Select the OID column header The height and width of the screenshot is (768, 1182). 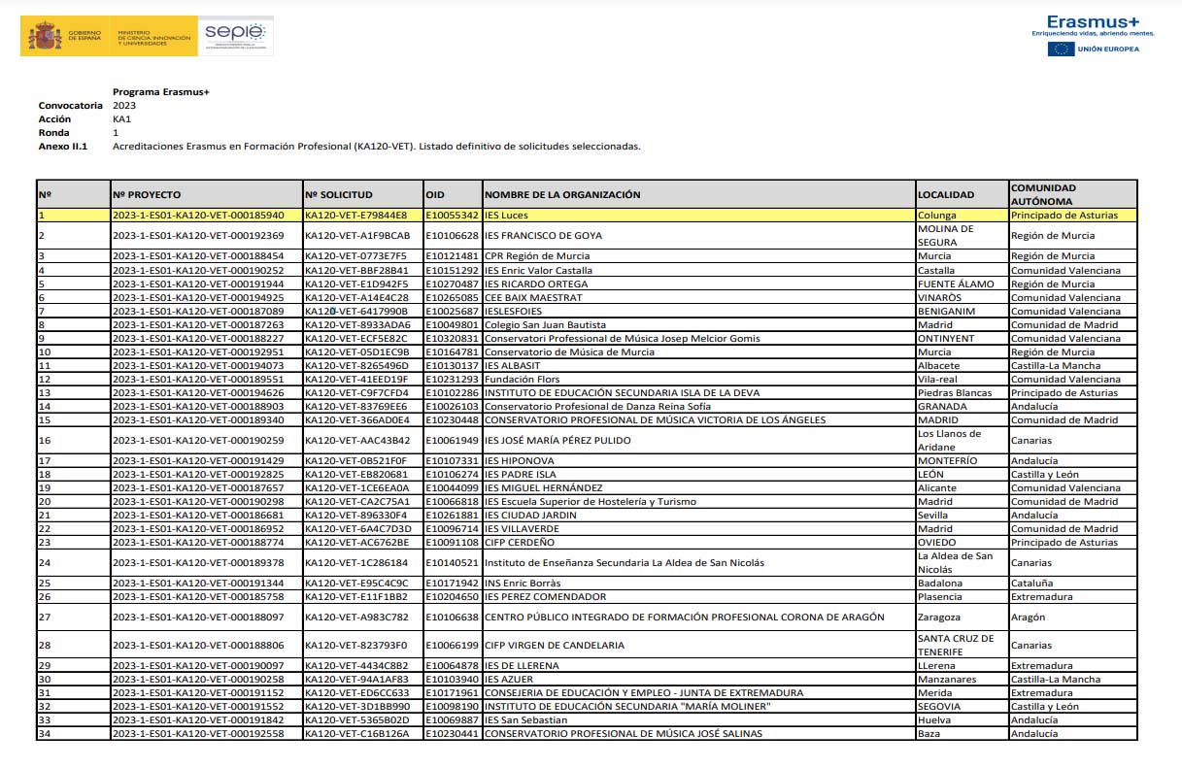tap(434, 194)
